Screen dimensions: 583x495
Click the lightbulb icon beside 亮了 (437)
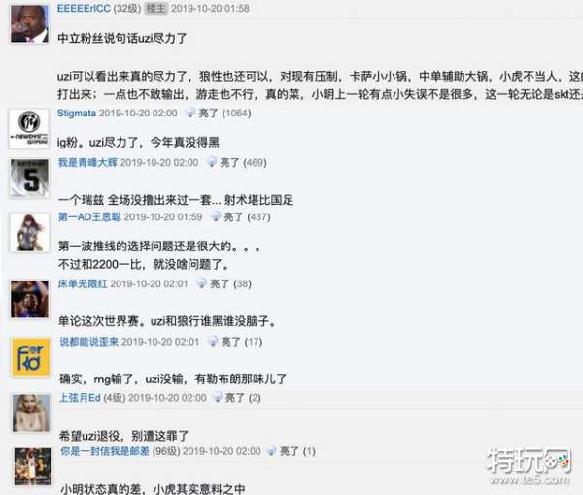216,216
